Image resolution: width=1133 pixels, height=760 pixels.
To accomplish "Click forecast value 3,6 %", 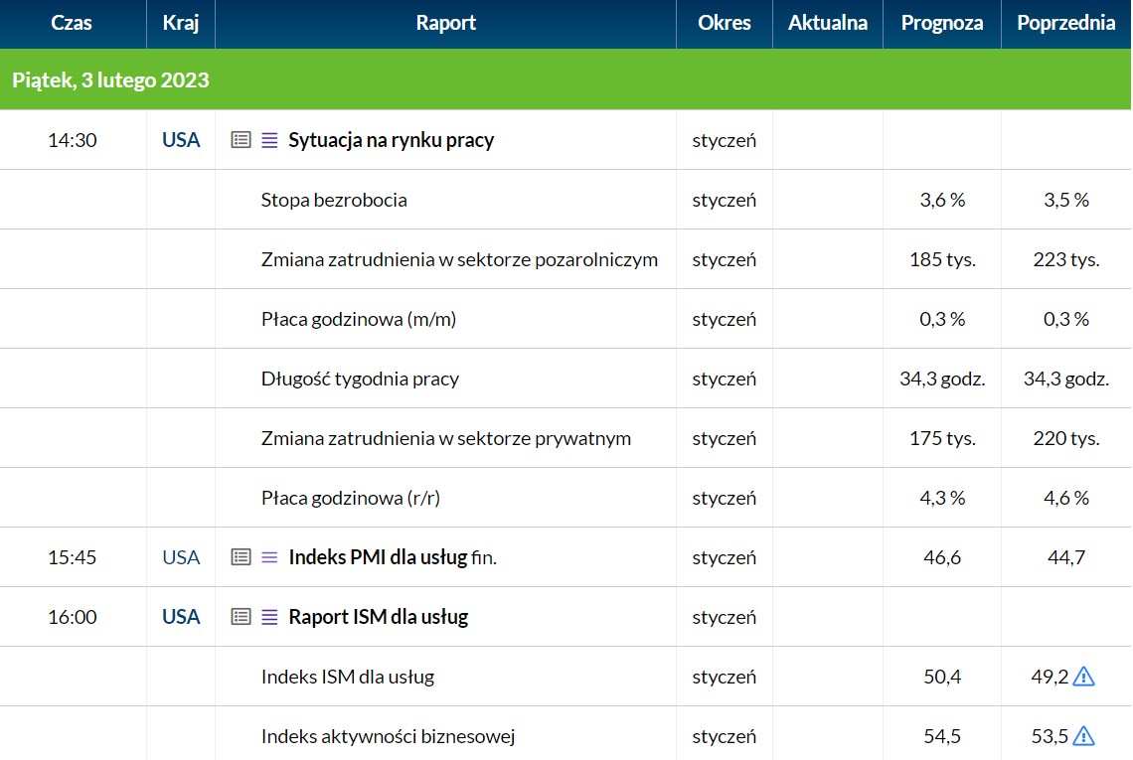I will coord(942,200).
